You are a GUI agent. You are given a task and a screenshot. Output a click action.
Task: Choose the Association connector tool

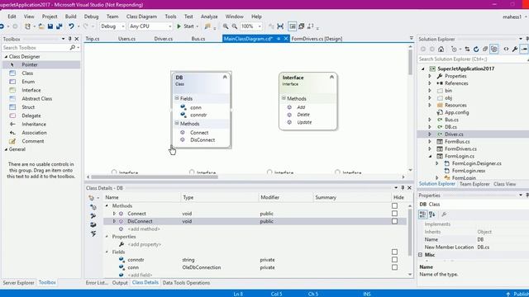(41, 133)
